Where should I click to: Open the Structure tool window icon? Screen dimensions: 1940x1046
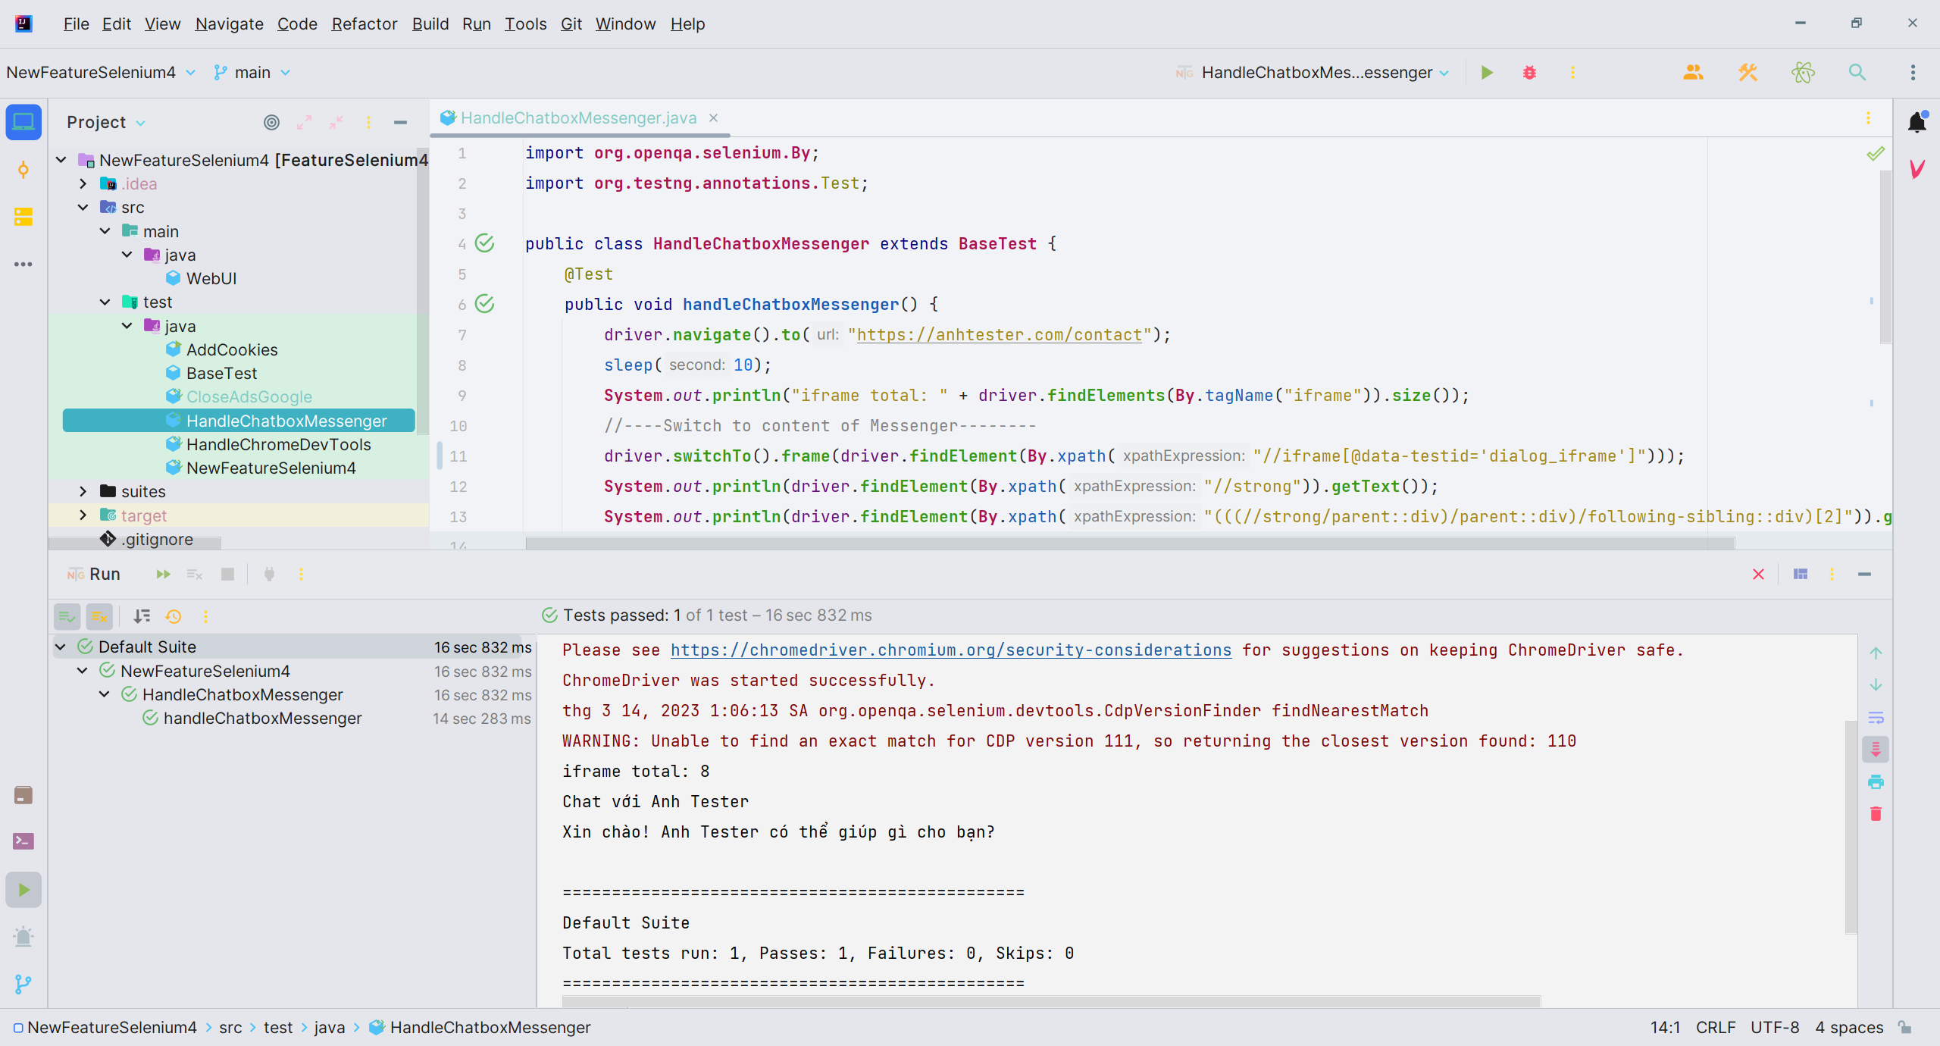pos(23,217)
